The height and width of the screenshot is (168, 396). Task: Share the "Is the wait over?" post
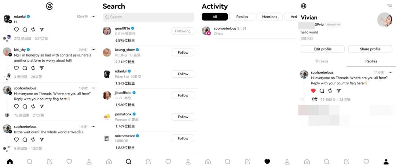click(42, 139)
